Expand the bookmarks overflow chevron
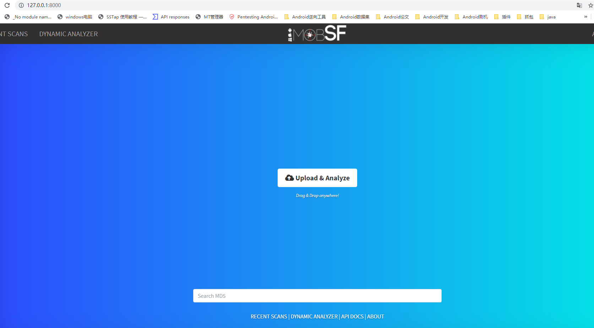594x328 pixels. (x=586, y=17)
